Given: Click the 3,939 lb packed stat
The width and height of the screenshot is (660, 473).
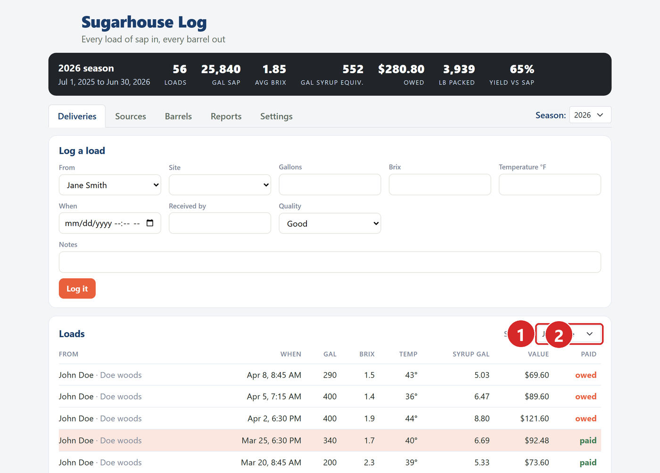Looking at the screenshot, I should pyautogui.click(x=457, y=75).
